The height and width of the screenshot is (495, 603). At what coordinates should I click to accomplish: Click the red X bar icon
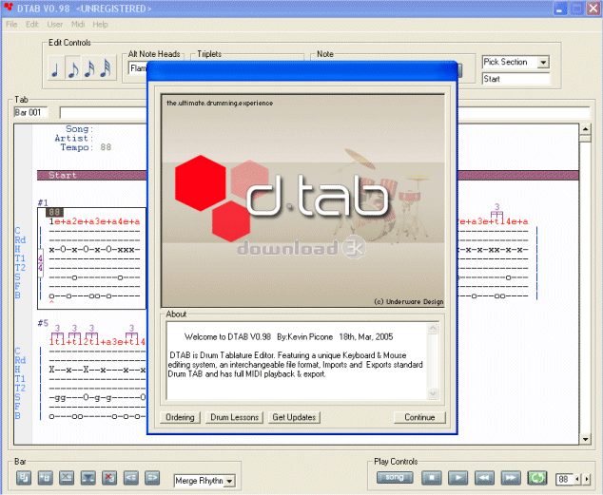click(109, 477)
